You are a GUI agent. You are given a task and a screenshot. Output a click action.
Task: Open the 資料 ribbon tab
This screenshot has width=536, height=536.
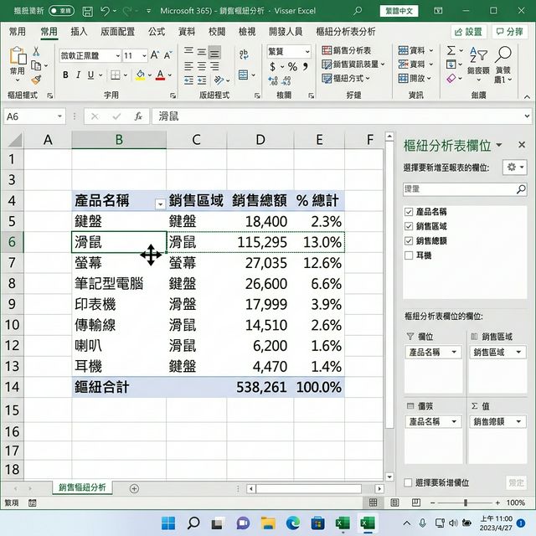pos(187,32)
